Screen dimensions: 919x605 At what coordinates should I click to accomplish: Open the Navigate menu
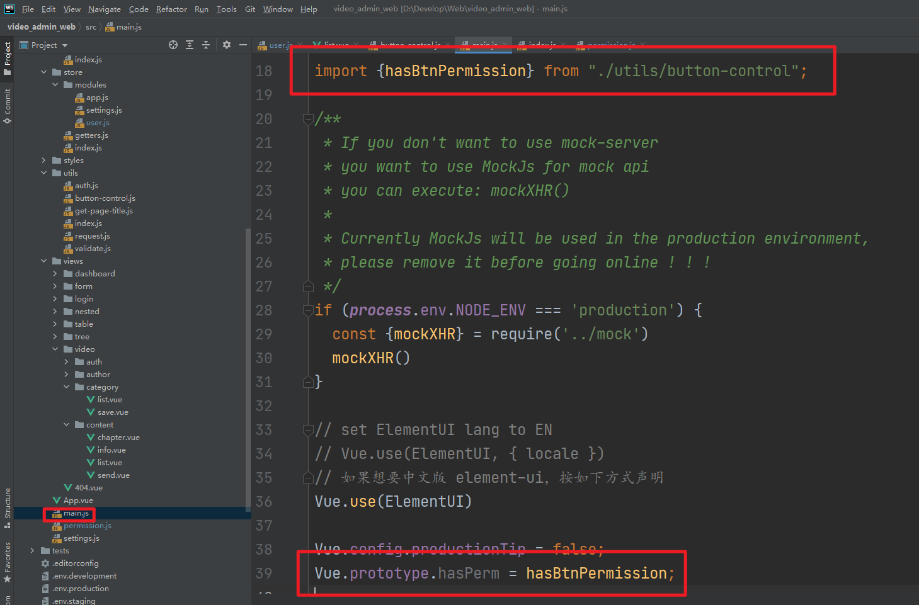(105, 9)
